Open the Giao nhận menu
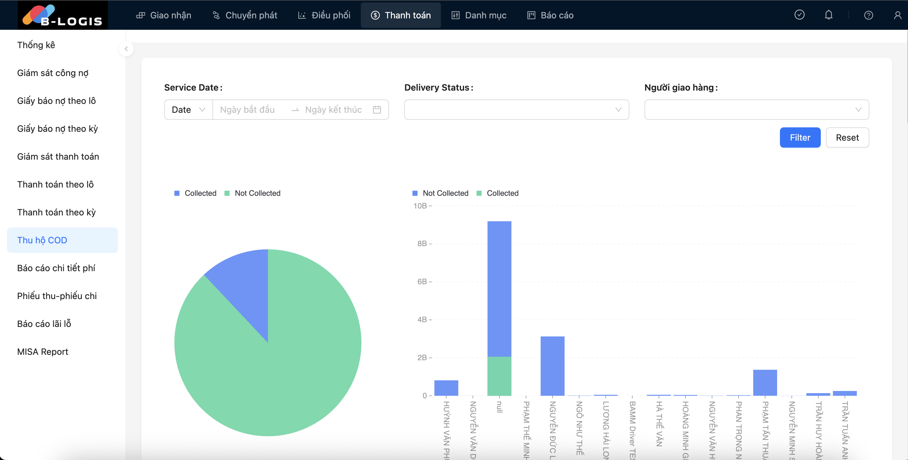This screenshot has width=908, height=460. pyautogui.click(x=164, y=15)
